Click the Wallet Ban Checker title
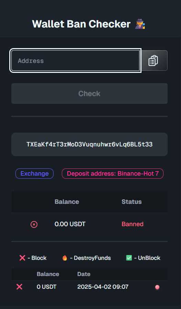 tap(81, 24)
